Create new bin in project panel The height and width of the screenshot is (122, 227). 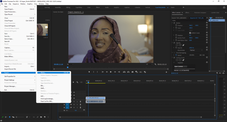pos(41,117)
